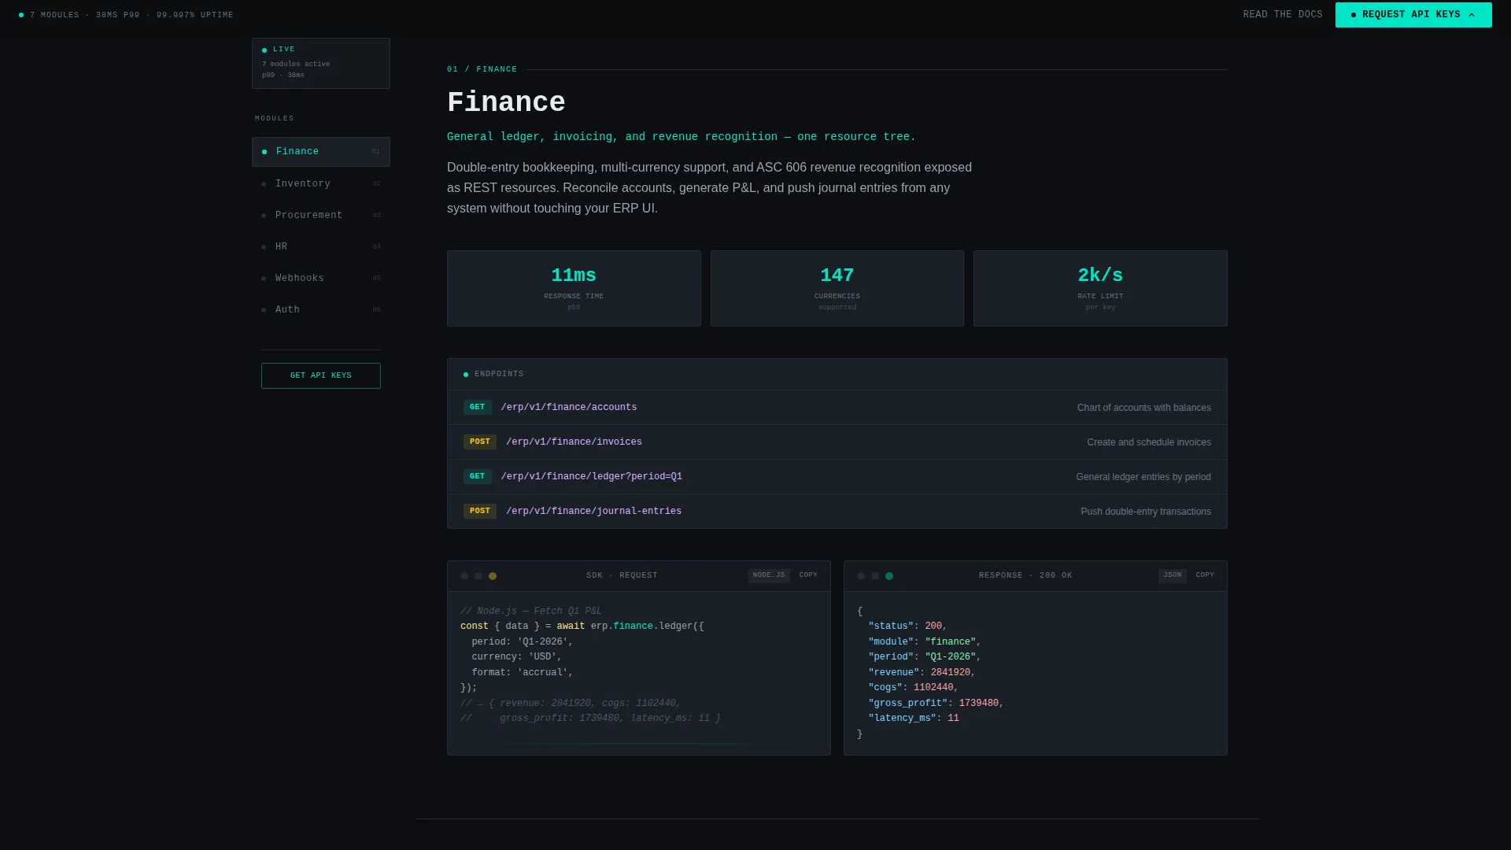The image size is (1511, 850).
Task: Click the "revenue": 2841920 response line
Action: [922, 673]
